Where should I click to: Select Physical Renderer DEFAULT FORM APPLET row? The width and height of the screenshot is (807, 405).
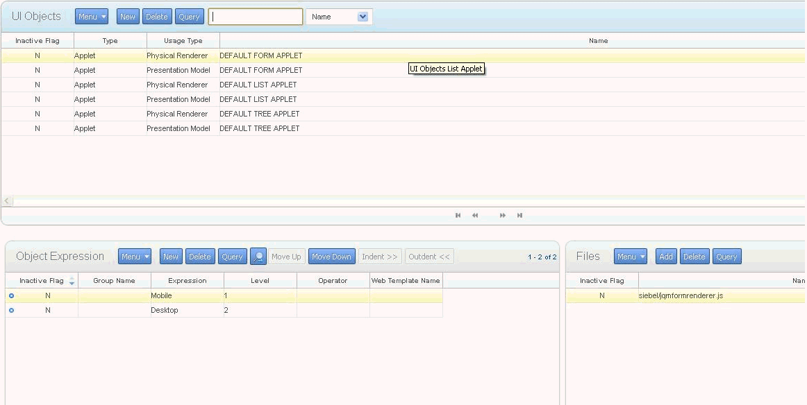click(x=403, y=55)
